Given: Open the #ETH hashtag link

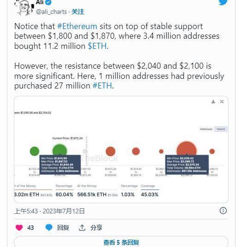Looking at the screenshot, I should tap(102, 86).
